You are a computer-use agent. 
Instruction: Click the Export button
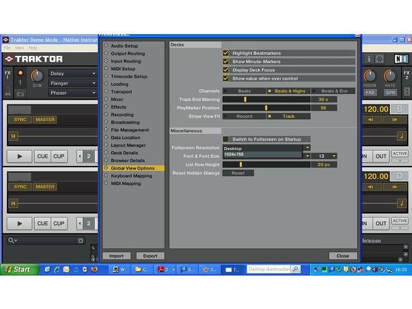click(150, 256)
